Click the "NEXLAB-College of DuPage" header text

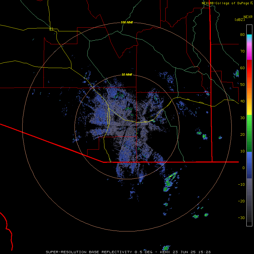coord(226,3)
